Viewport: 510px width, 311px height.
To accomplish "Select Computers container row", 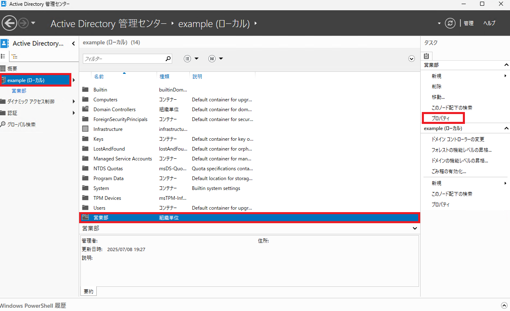I will coord(249,99).
